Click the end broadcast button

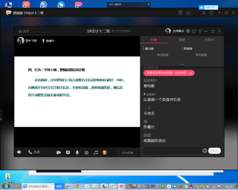pyautogui.click(x=127, y=152)
